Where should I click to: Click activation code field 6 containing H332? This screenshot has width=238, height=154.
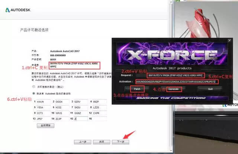point(62,107)
